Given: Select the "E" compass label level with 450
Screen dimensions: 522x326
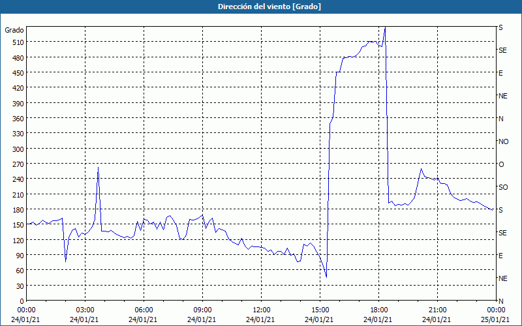Looking at the screenshot, I should click(500, 73).
